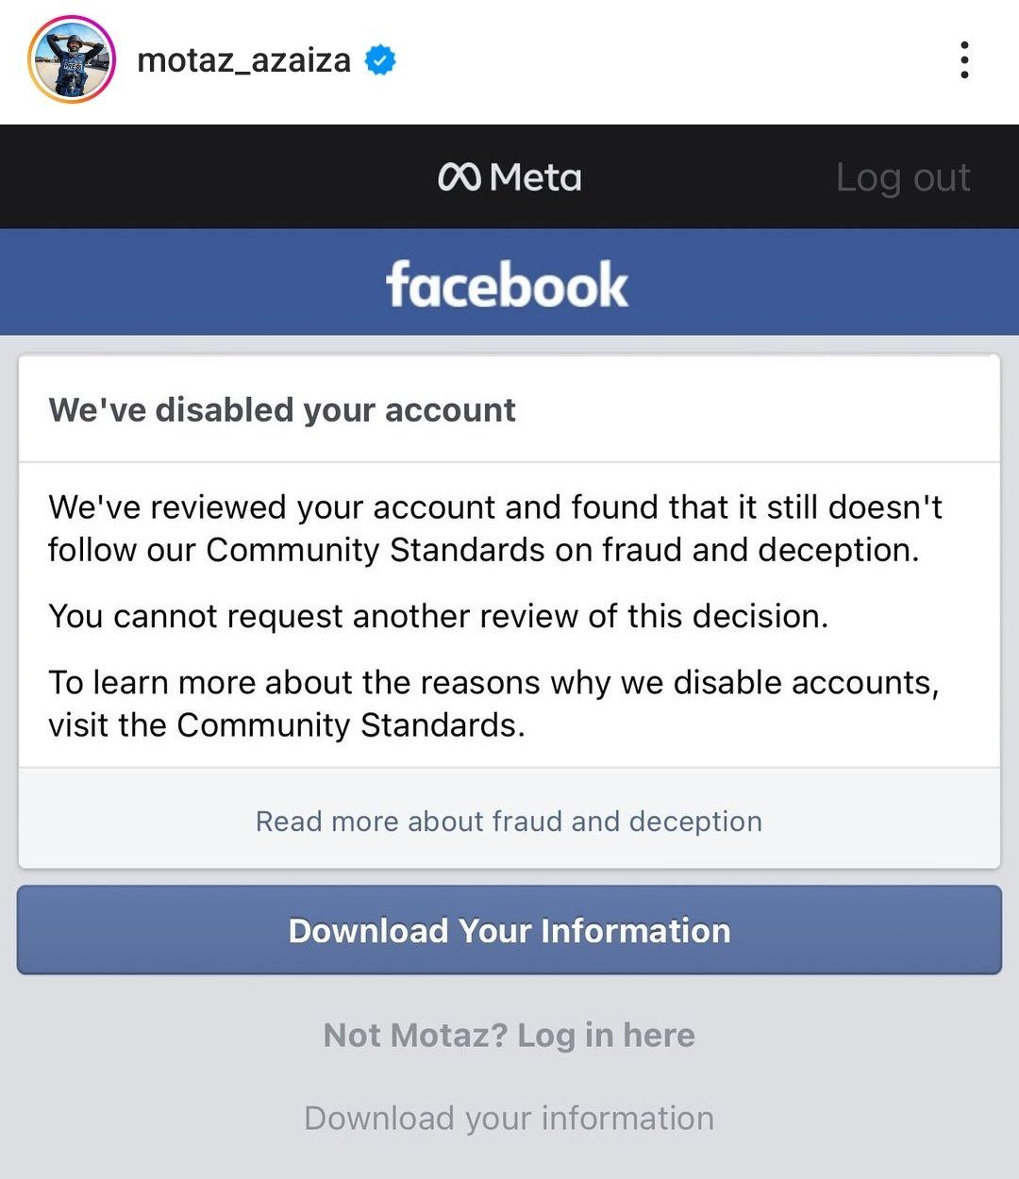Select Not Motaz? Log in here
The height and width of the screenshot is (1179, 1019).
509,1035
